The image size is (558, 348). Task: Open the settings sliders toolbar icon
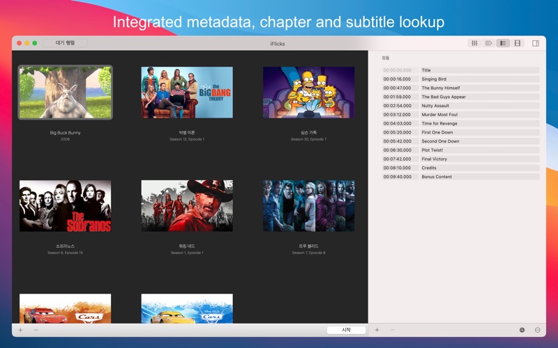[474, 43]
